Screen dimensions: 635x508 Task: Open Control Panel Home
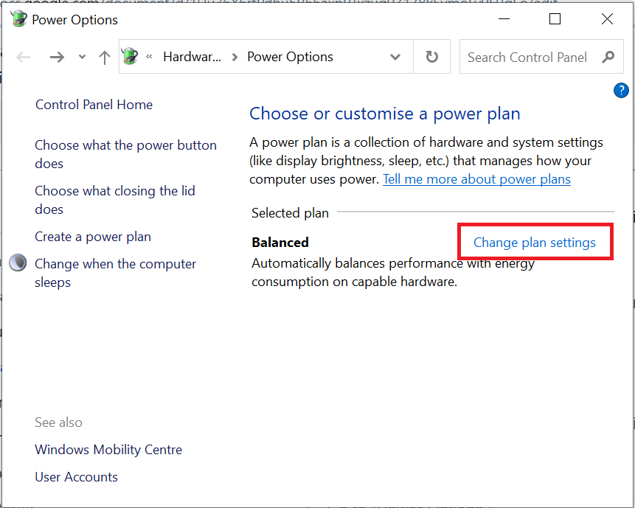pyautogui.click(x=94, y=105)
